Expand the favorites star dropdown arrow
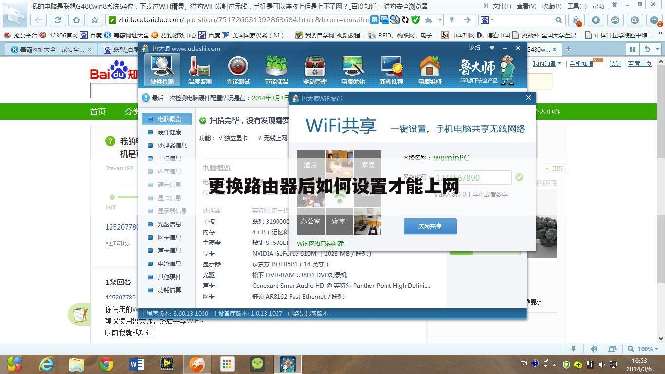This screenshot has width=665, height=374. 440,20
